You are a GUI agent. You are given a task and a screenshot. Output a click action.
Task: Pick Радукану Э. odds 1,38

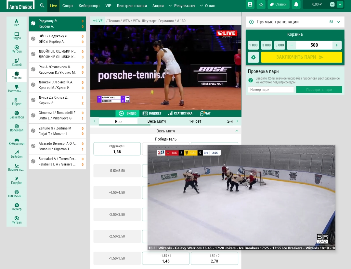tap(117, 149)
